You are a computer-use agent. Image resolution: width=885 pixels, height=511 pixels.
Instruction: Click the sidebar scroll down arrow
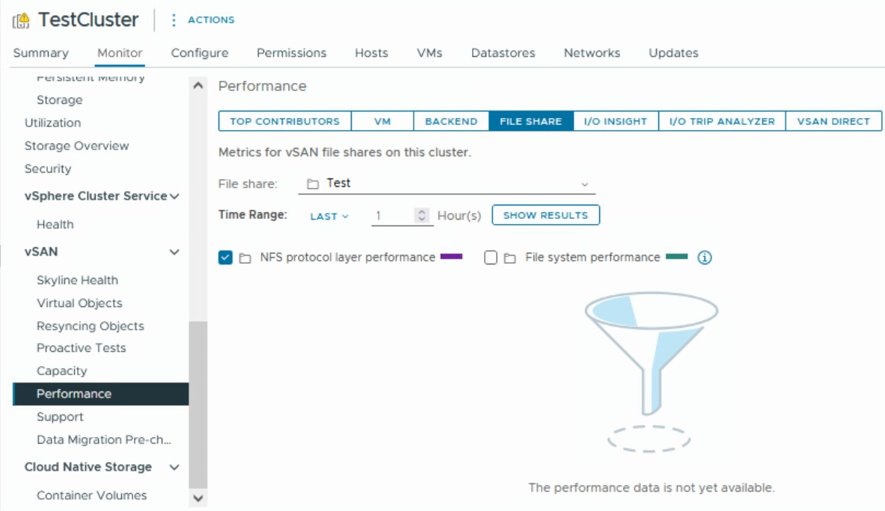[x=198, y=498]
